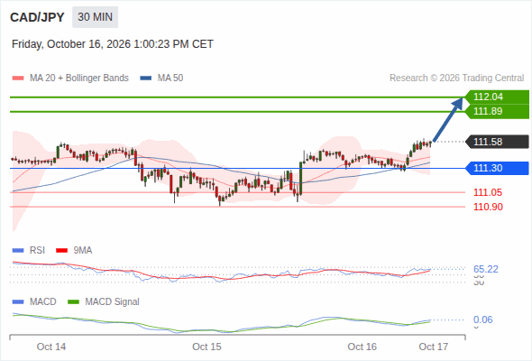Click the 30 MIN timeframe badge
Viewport: 532px width, 361px height.
(95, 17)
